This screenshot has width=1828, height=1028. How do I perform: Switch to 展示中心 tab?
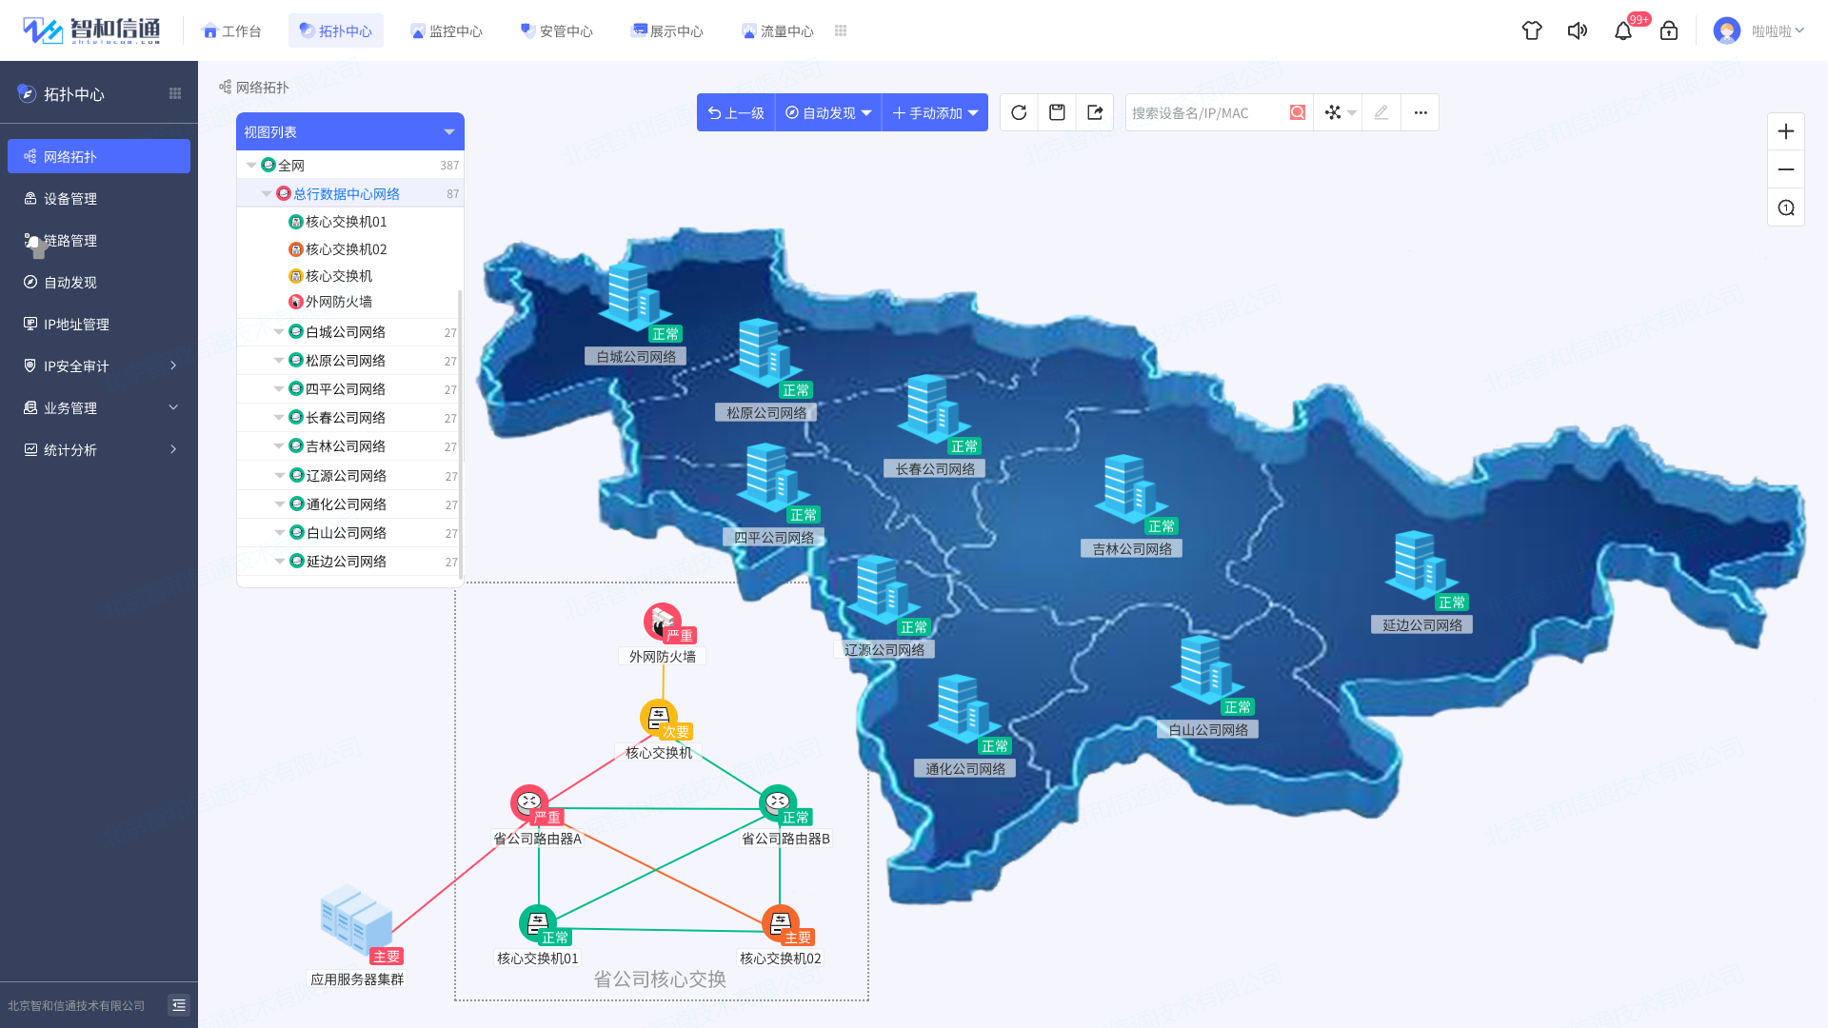[666, 30]
